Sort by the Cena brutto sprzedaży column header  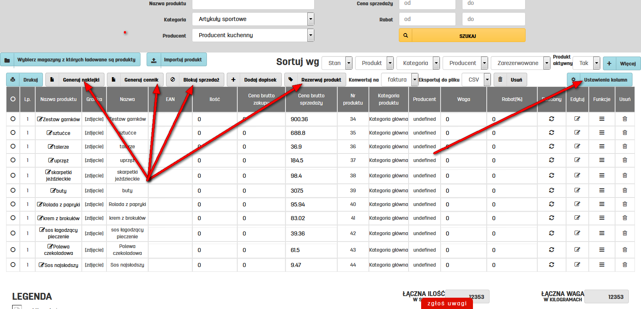pyautogui.click(x=311, y=99)
